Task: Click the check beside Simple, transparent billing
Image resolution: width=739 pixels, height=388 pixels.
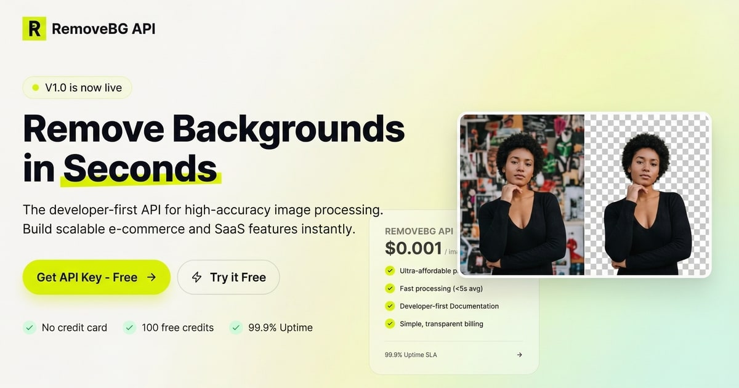Action: (x=390, y=323)
